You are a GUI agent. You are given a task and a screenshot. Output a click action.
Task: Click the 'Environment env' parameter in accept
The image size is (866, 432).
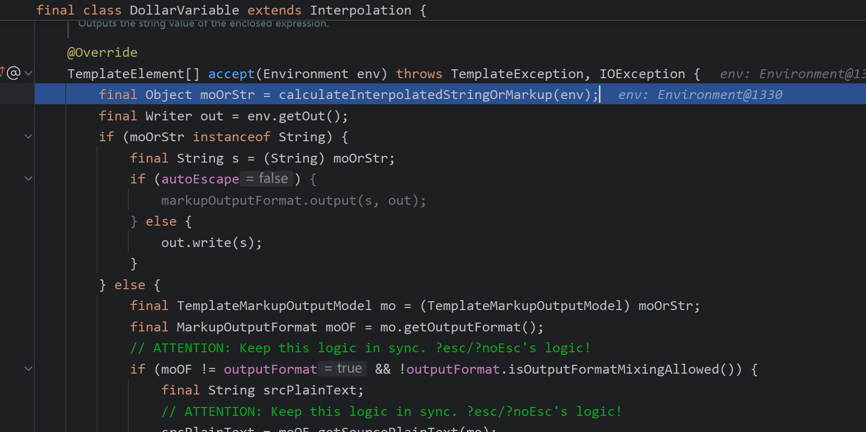click(x=321, y=74)
